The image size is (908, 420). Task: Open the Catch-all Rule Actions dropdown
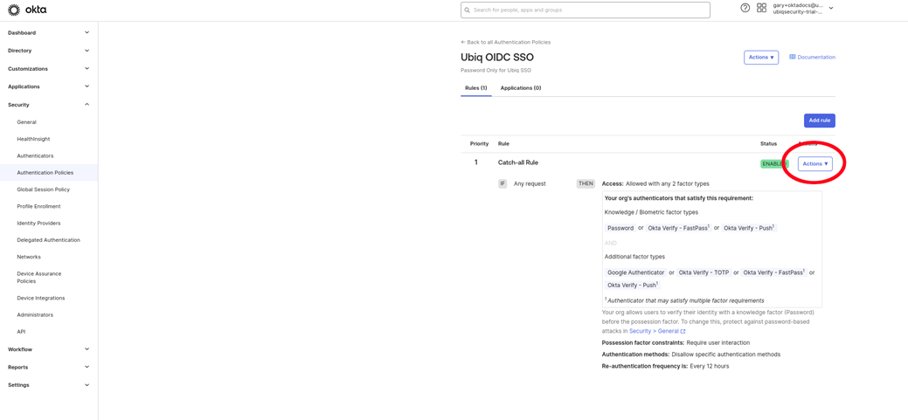[x=814, y=163]
